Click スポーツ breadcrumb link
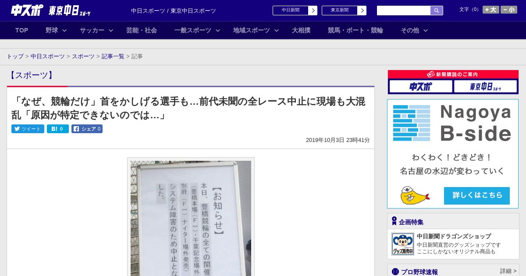This screenshot has height=276, width=526. pos(83,57)
